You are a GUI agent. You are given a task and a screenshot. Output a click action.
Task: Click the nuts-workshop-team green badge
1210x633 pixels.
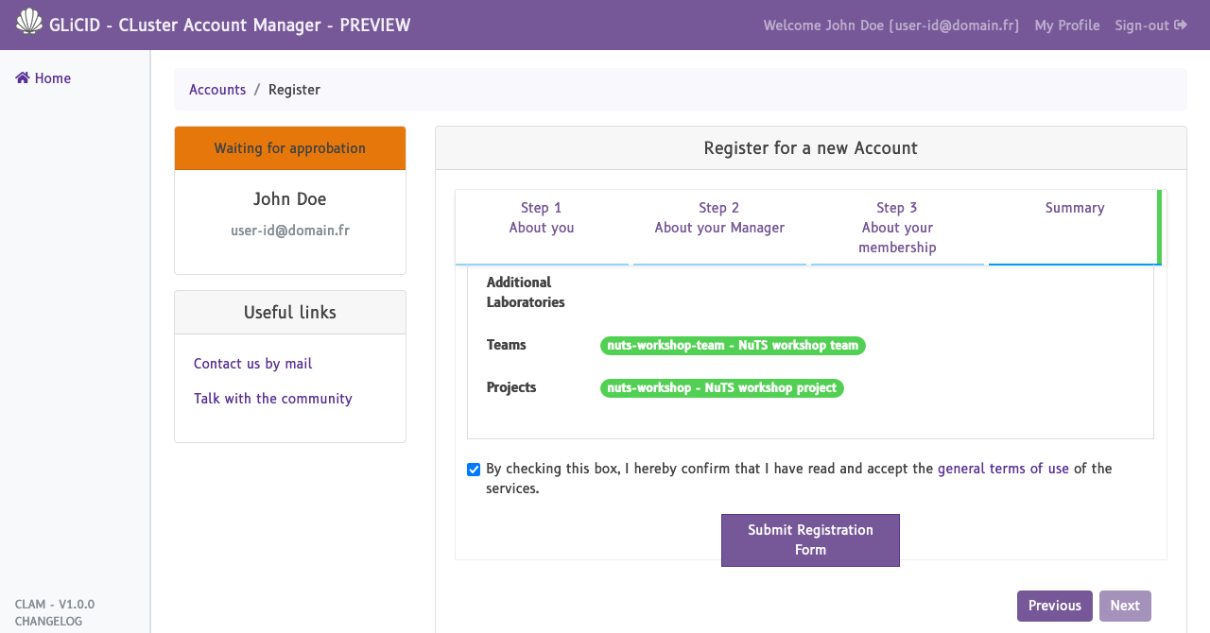(733, 346)
